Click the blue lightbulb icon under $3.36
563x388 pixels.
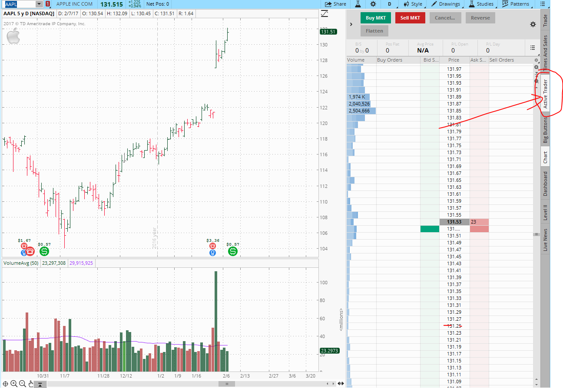(212, 252)
